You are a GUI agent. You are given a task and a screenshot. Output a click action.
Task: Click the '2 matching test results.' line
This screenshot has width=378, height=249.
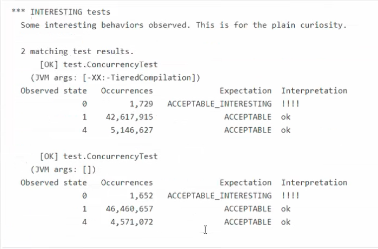(x=77, y=51)
